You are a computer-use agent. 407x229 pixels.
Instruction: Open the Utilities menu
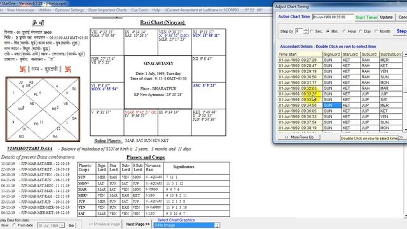(45, 10)
